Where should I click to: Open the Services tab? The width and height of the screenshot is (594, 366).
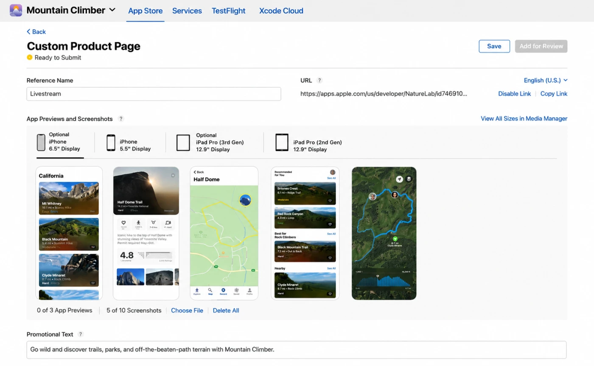point(187,11)
